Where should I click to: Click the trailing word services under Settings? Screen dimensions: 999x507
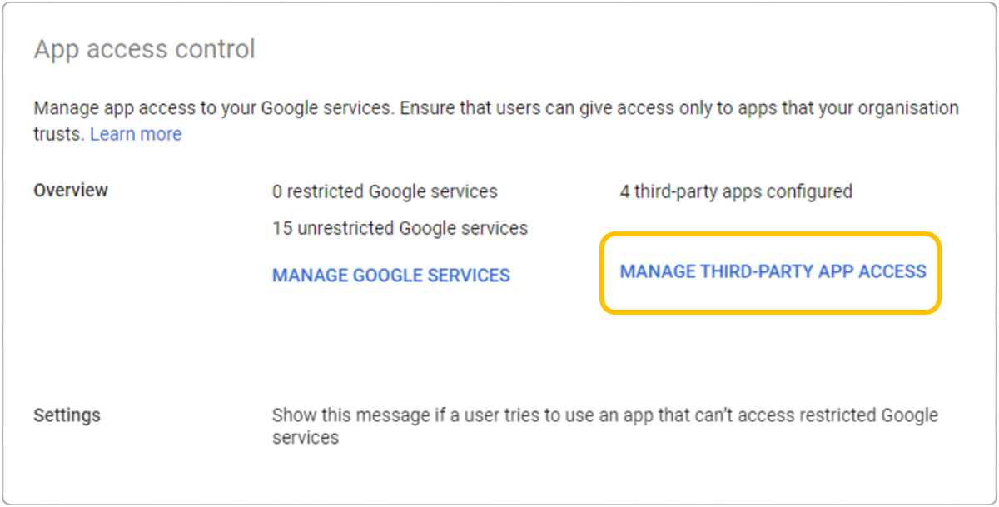(x=305, y=438)
